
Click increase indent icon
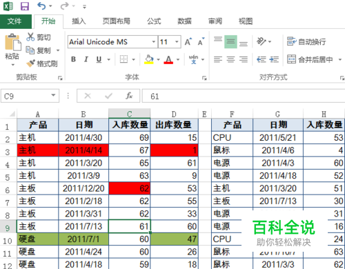[274, 59]
